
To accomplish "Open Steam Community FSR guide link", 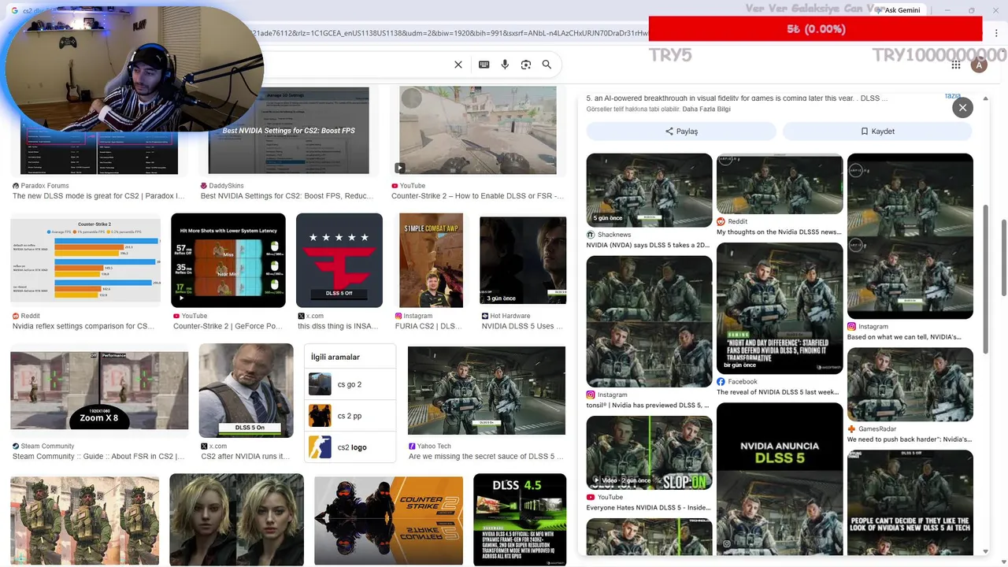I will point(98,457).
